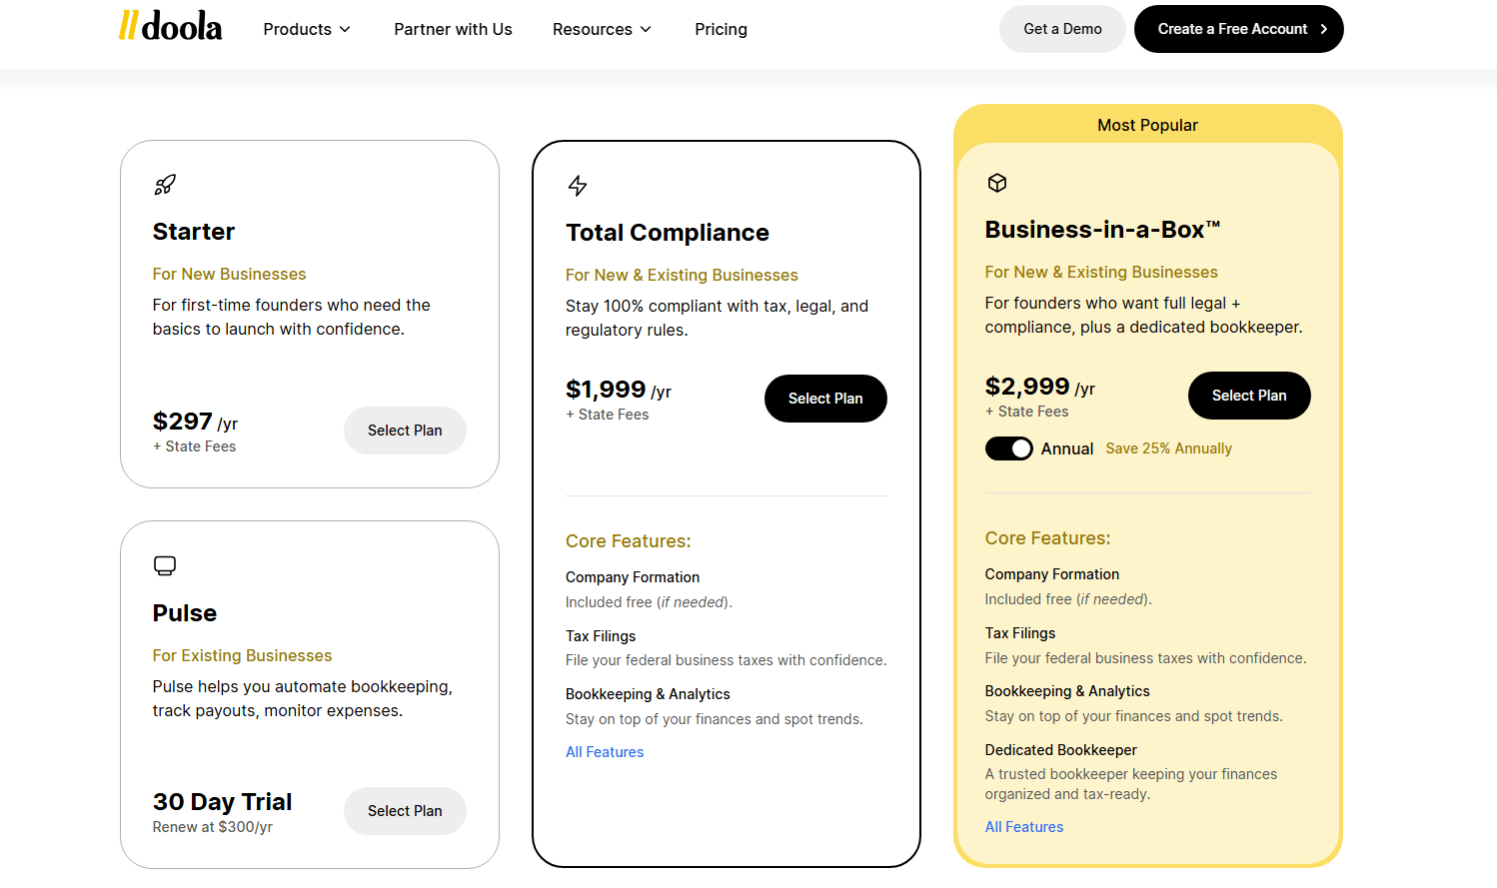Viewport: 1497px width, 888px height.
Task: Click Save 25% Annually text
Action: click(x=1168, y=448)
